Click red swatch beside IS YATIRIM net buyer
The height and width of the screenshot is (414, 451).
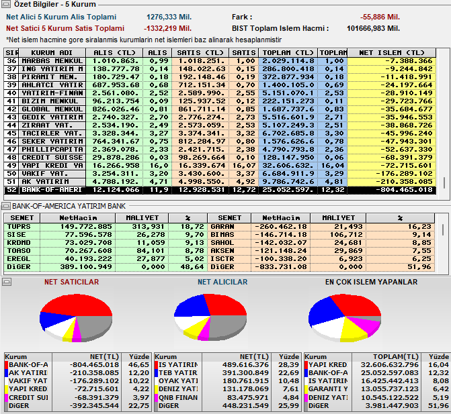[157, 365]
